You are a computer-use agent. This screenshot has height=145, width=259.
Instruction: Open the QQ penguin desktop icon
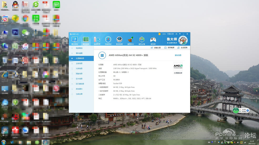tap(15, 5)
